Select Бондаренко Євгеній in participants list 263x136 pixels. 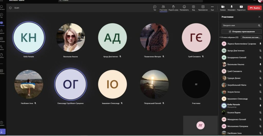[241, 57]
